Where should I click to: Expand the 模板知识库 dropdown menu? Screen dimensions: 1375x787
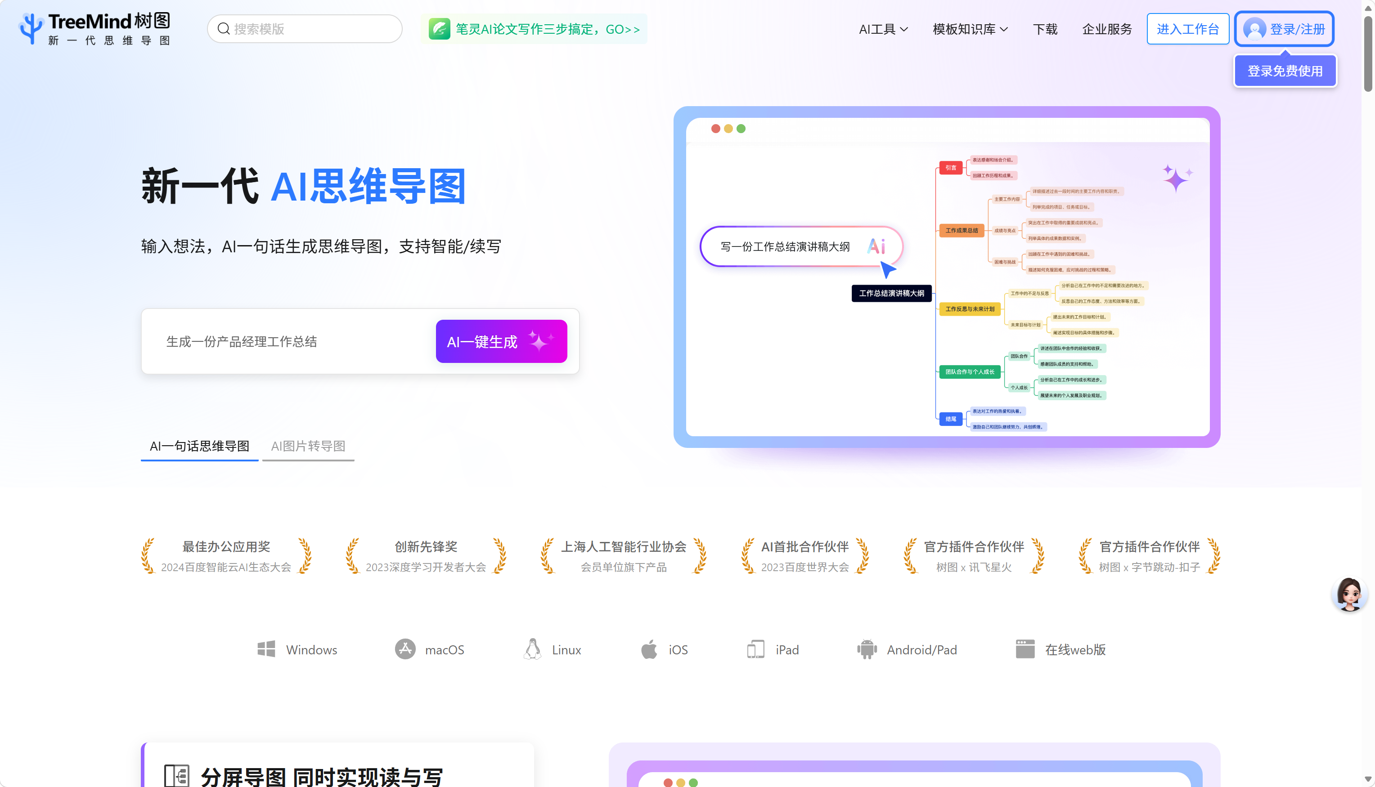tap(970, 29)
